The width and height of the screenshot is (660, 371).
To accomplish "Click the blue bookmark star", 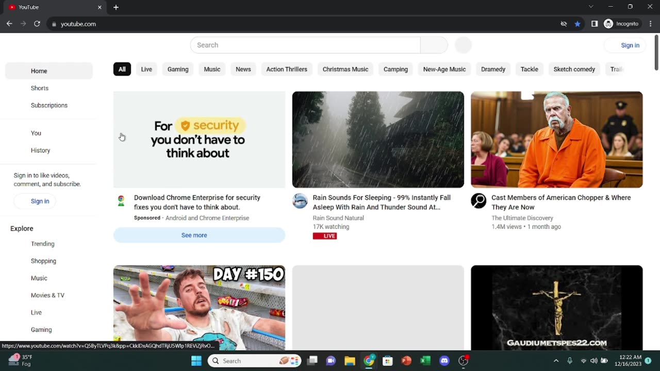I will pos(577,24).
